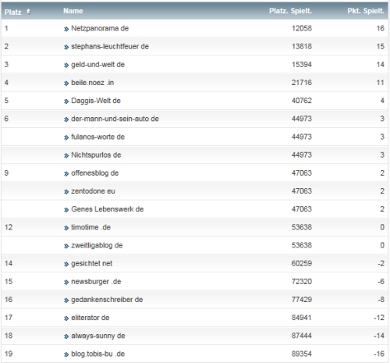Image resolution: width=390 pixels, height=363 pixels.
Task: Open the fulanos-worte de link
Action: click(98, 137)
